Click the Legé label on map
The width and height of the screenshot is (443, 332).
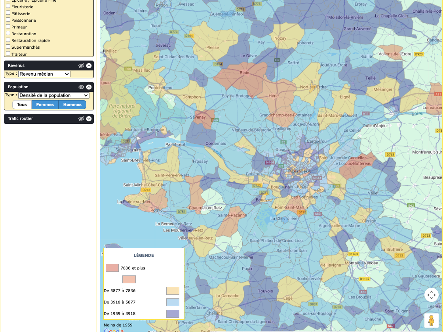coord(288,298)
